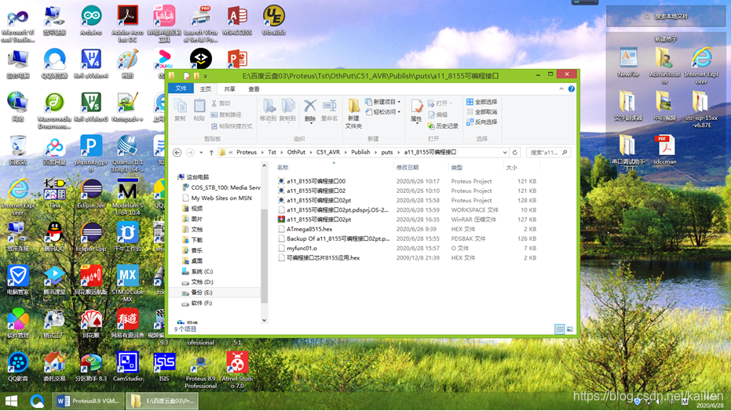Open Explorer help question-mark icon
The height and width of the screenshot is (411, 731).
point(571,89)
